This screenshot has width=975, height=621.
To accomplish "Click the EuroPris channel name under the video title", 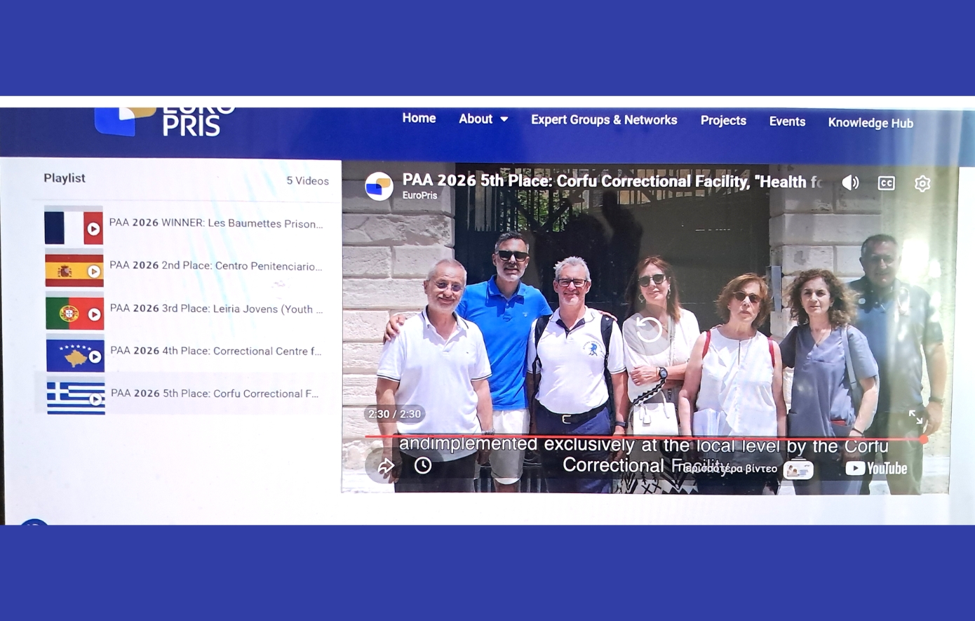I will [419, 196].
